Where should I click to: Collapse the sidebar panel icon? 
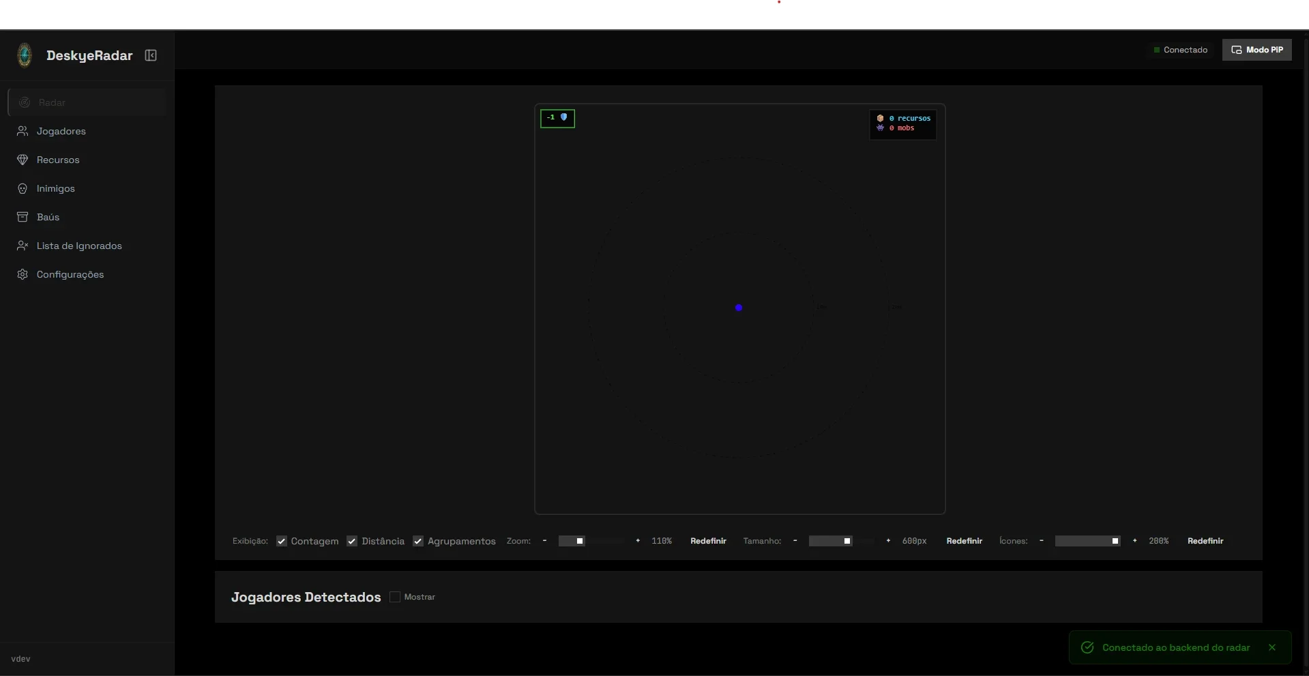tap(151, 55)
